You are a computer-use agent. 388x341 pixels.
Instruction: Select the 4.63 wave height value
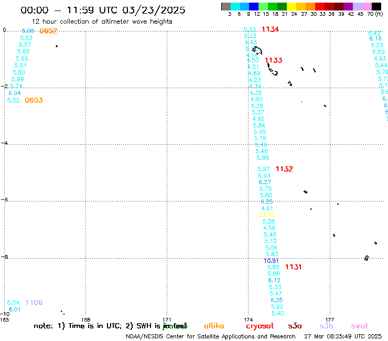[251, 42]
